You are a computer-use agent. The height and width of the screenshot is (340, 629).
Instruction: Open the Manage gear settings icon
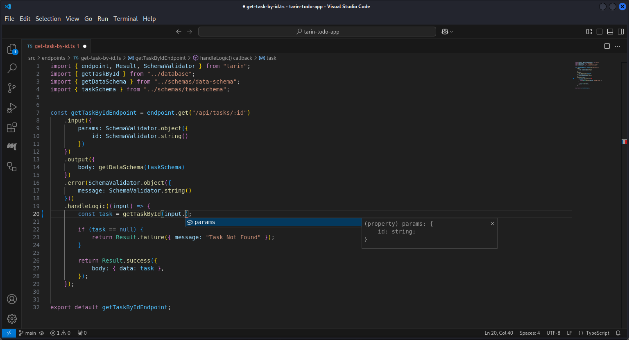[12, 318]
